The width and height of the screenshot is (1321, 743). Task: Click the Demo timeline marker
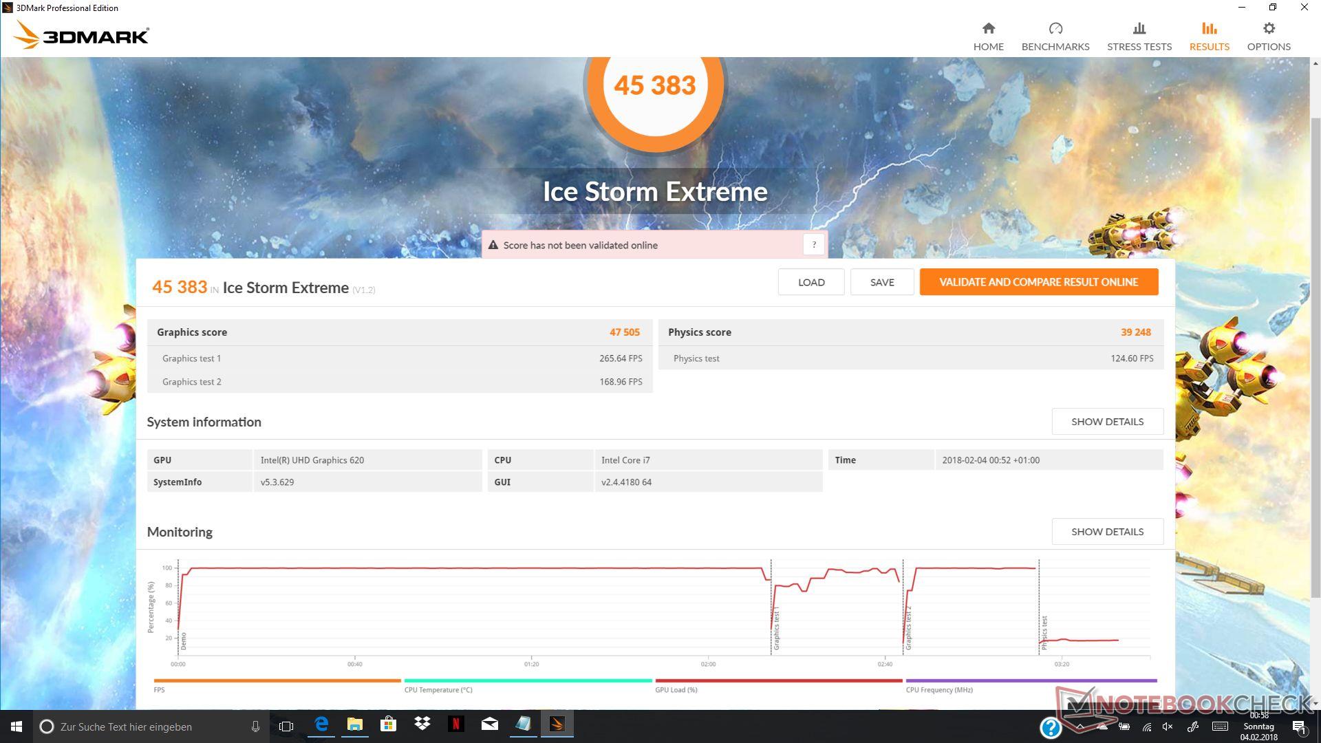click(x=183, y=641)
